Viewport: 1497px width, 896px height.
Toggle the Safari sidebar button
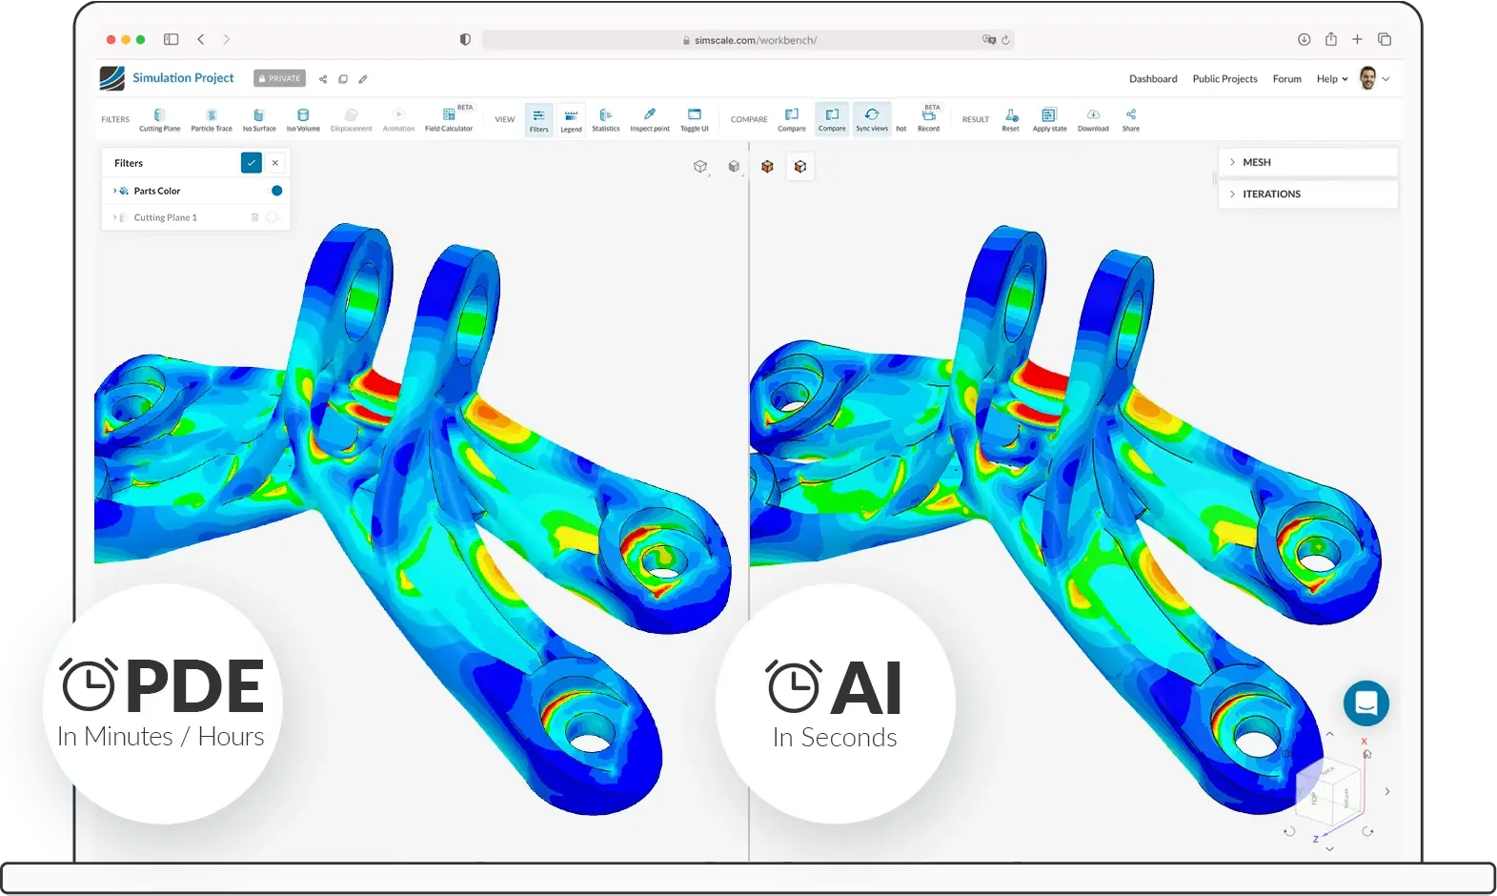[x=172, y=39]
